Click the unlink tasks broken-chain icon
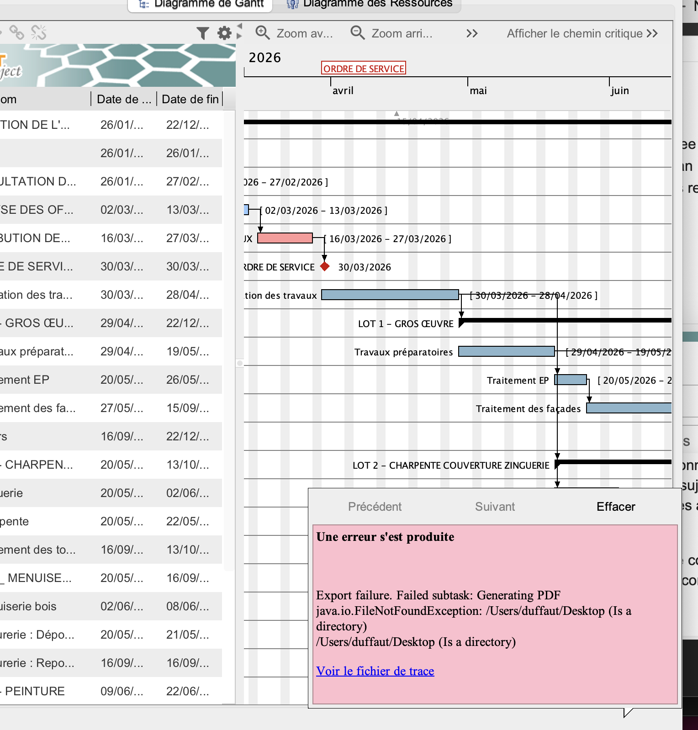Image resolution: width=698 pixels, height=730 pixels. coord(39,32)
